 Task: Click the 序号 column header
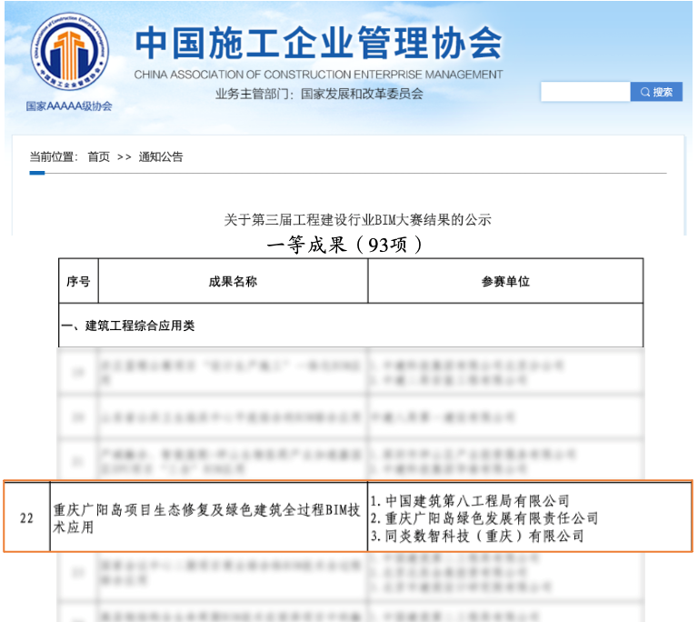[78, 282]
